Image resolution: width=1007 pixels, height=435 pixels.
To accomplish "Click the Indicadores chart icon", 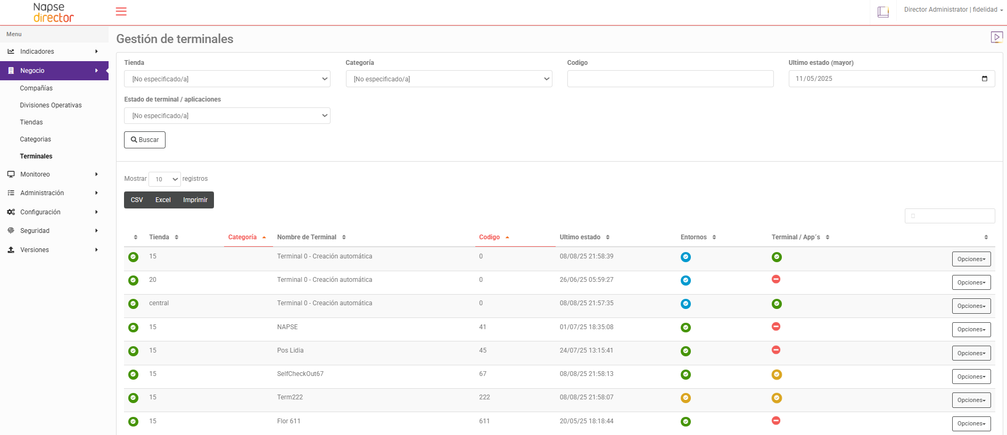I will pos(11,52).
